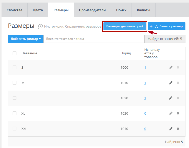Edit size M with its pencil icon

(171, 83)
